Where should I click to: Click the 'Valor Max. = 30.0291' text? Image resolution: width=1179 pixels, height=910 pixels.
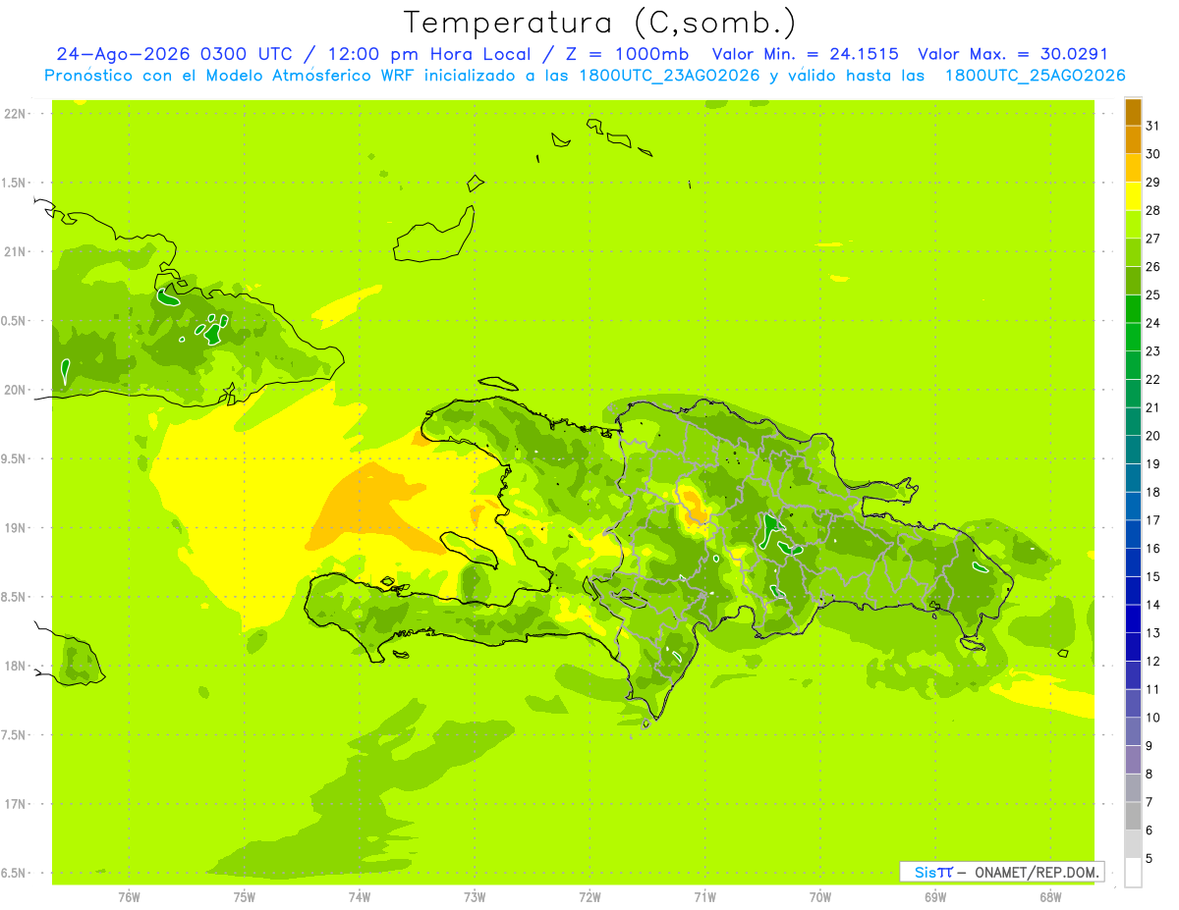click(x=1013, y=54)
